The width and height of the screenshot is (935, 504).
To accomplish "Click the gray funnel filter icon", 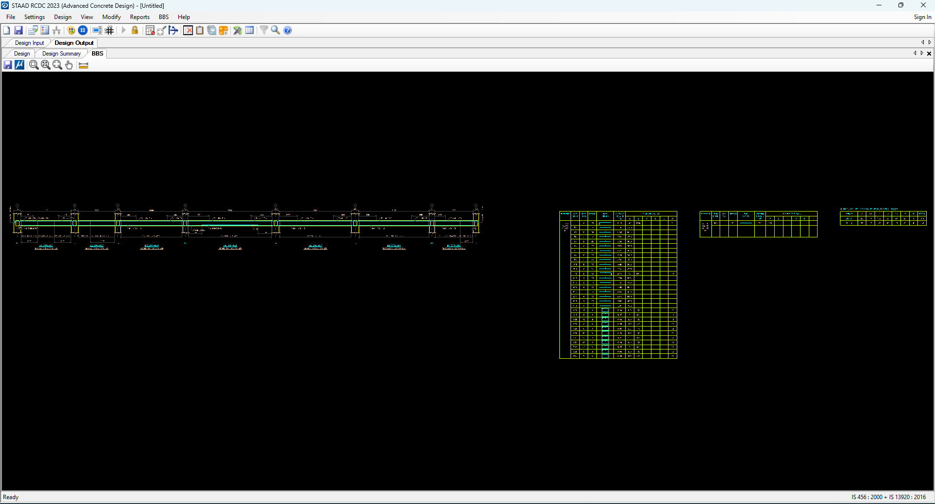I will 264,30.
